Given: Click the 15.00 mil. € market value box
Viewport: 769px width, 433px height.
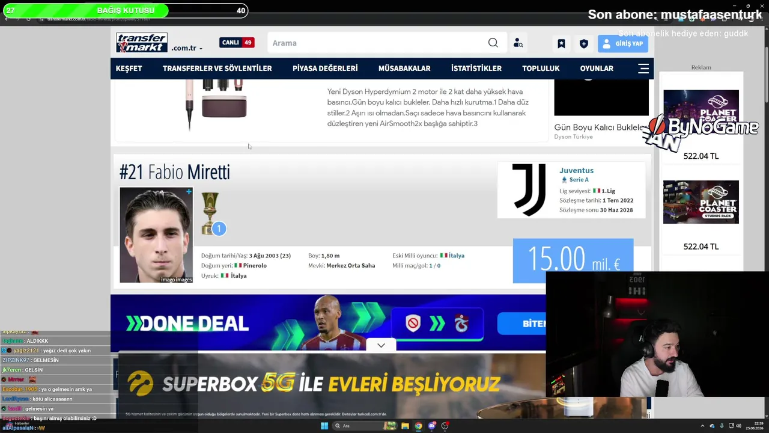Looking at the screenshot, I should (573, 260).
